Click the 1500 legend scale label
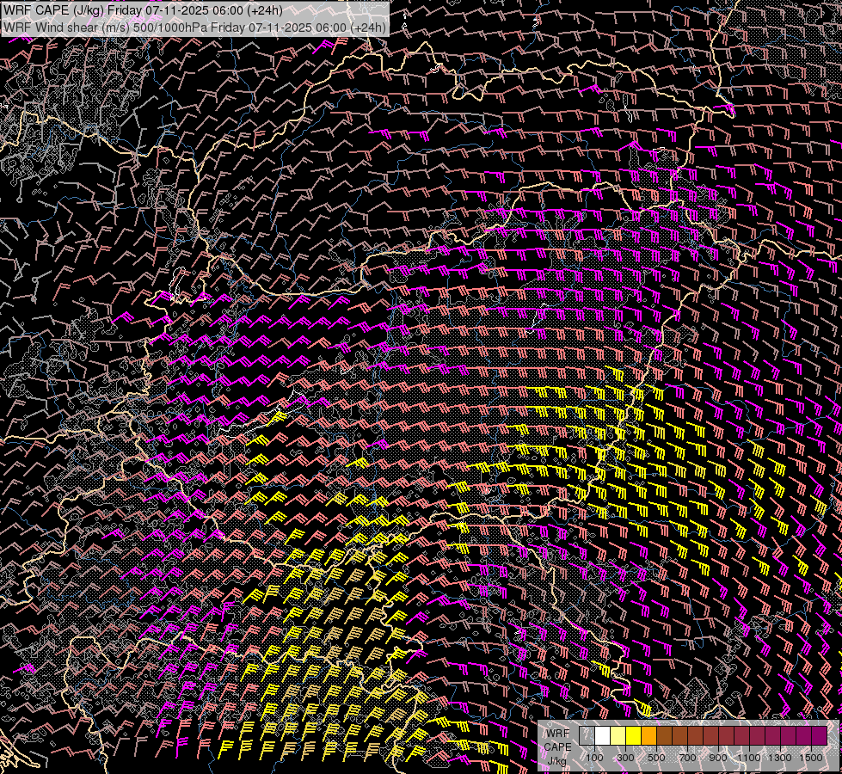 coord(811,758)
